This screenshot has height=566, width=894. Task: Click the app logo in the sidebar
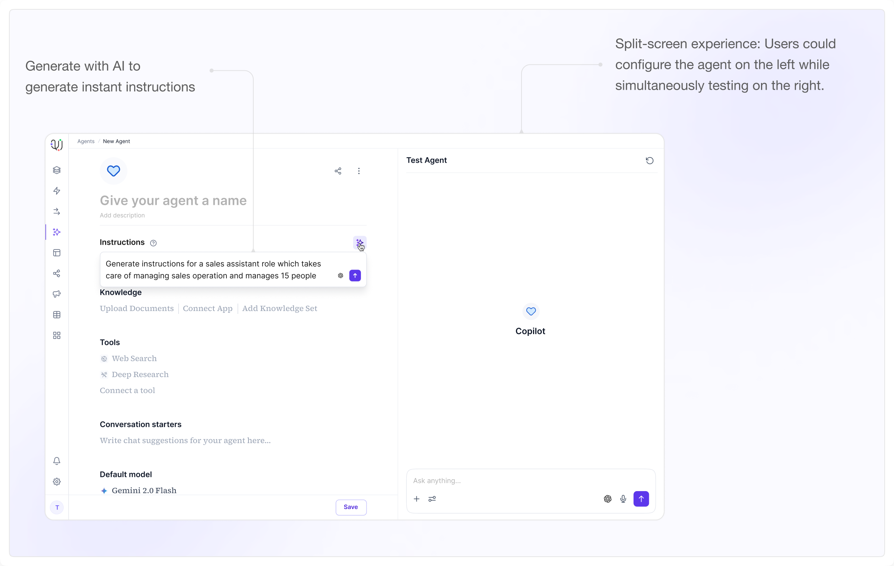pyautogui.click(x=57, y=144)
